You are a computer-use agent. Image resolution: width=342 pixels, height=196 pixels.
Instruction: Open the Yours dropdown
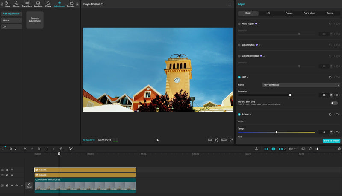pyautogui.click(x=12, y=20)
